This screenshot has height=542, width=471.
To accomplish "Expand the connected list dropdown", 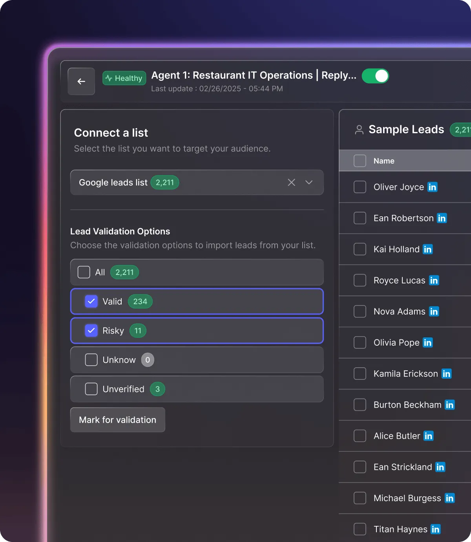I will (309, 182).
